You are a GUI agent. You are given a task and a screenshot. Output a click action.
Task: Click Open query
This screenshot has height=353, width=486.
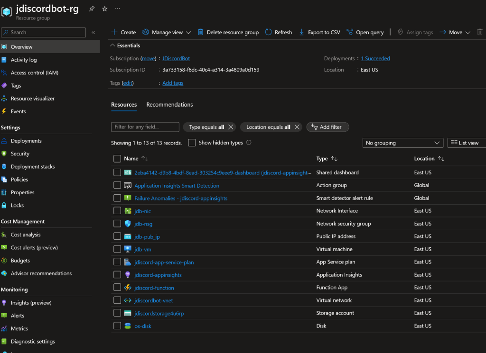click(x=365, y=32)
